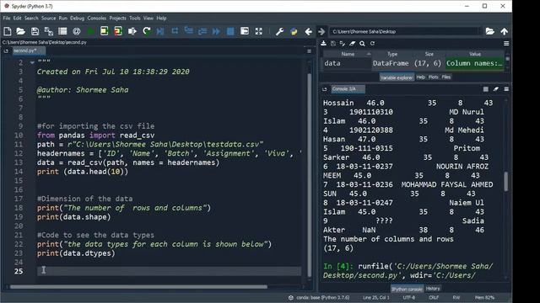The height and width of the screenshot is (303, 540).
Task: Open editor pane options menu
Action: (x=309, y=50)
